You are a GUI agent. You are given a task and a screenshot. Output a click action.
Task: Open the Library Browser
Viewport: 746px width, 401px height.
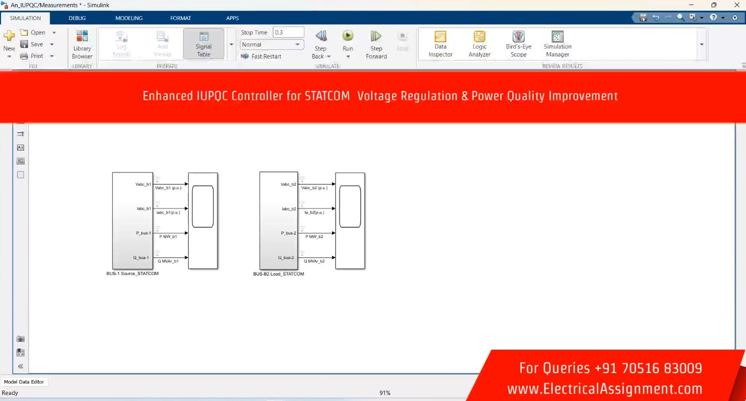coord(82,43)
